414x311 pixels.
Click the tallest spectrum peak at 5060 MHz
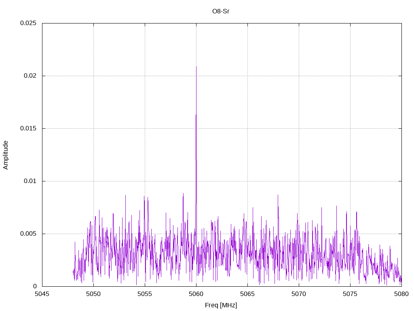[x=196, y=66]
